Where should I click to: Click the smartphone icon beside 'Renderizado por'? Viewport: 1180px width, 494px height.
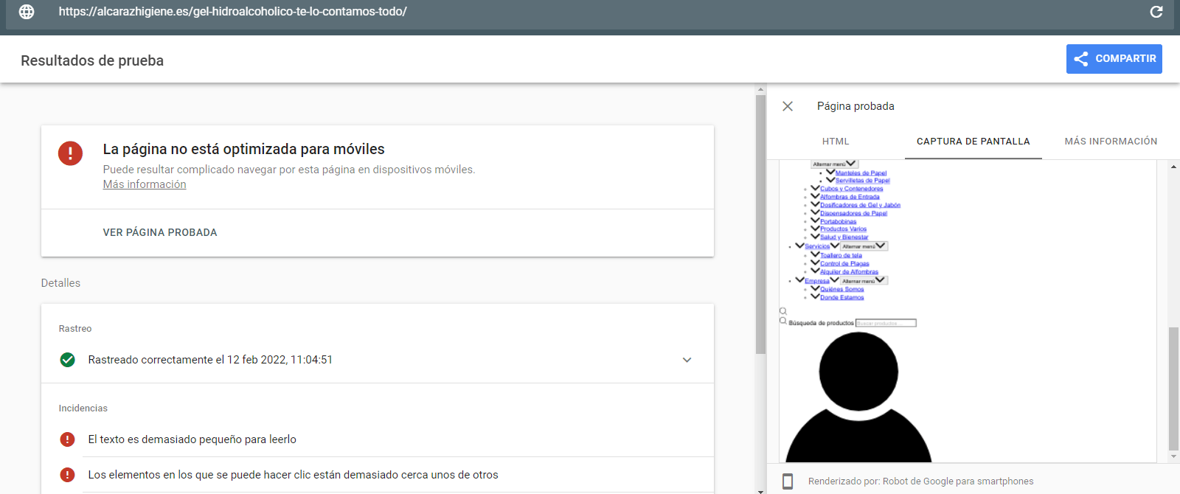(x=788, y=481)
